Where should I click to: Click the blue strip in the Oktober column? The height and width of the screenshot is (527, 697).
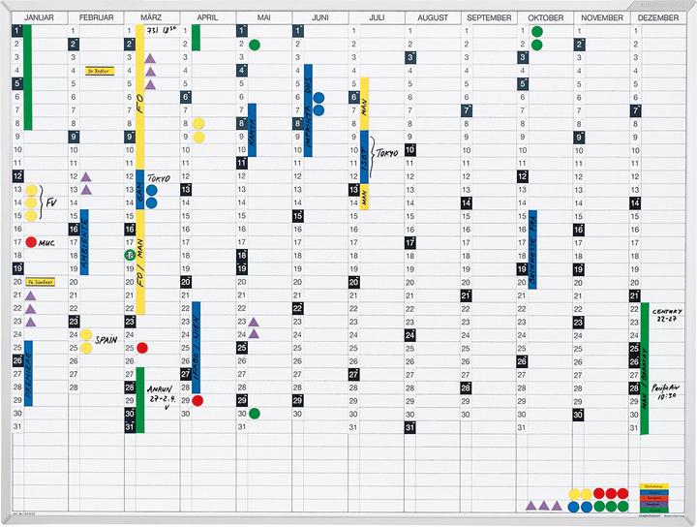(532, 249)
